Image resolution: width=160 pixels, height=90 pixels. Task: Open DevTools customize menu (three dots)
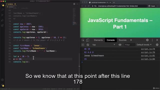pos(152,40)
